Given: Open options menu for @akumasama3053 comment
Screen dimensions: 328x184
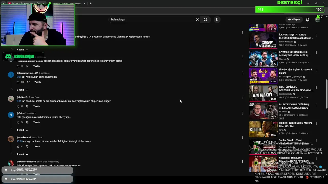Looking at the screenshot, I should point(242,162).
